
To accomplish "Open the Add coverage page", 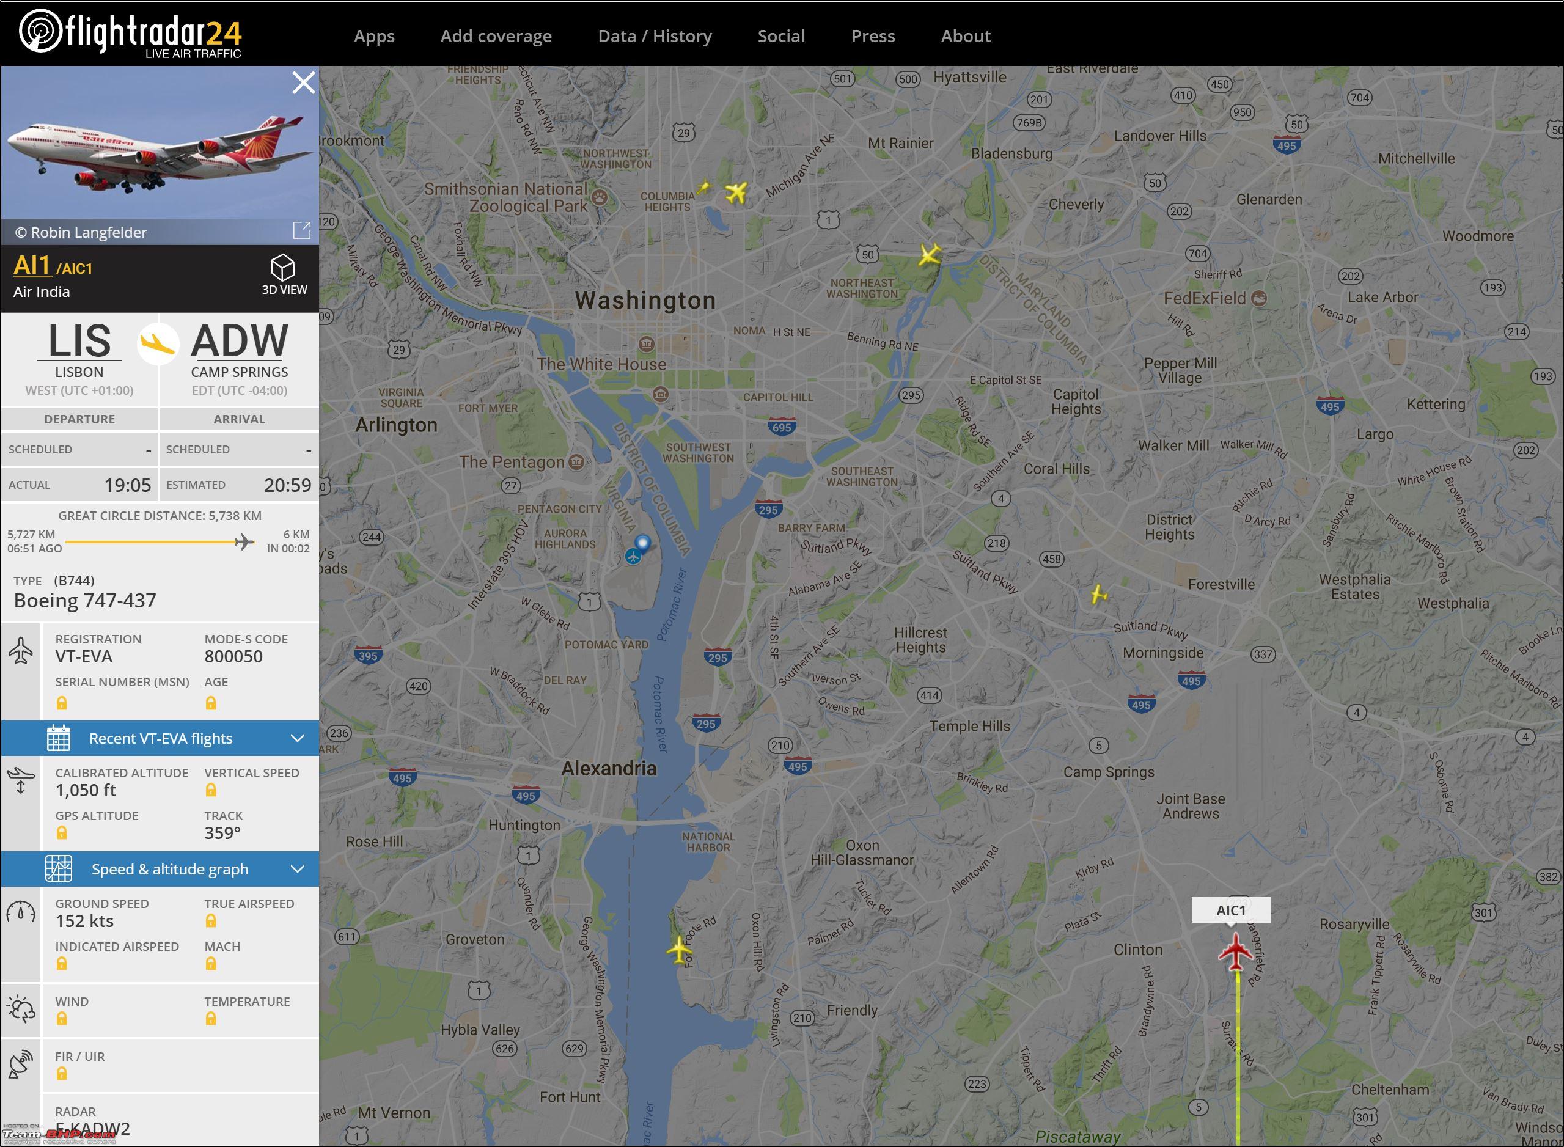I will coord(496,36).
